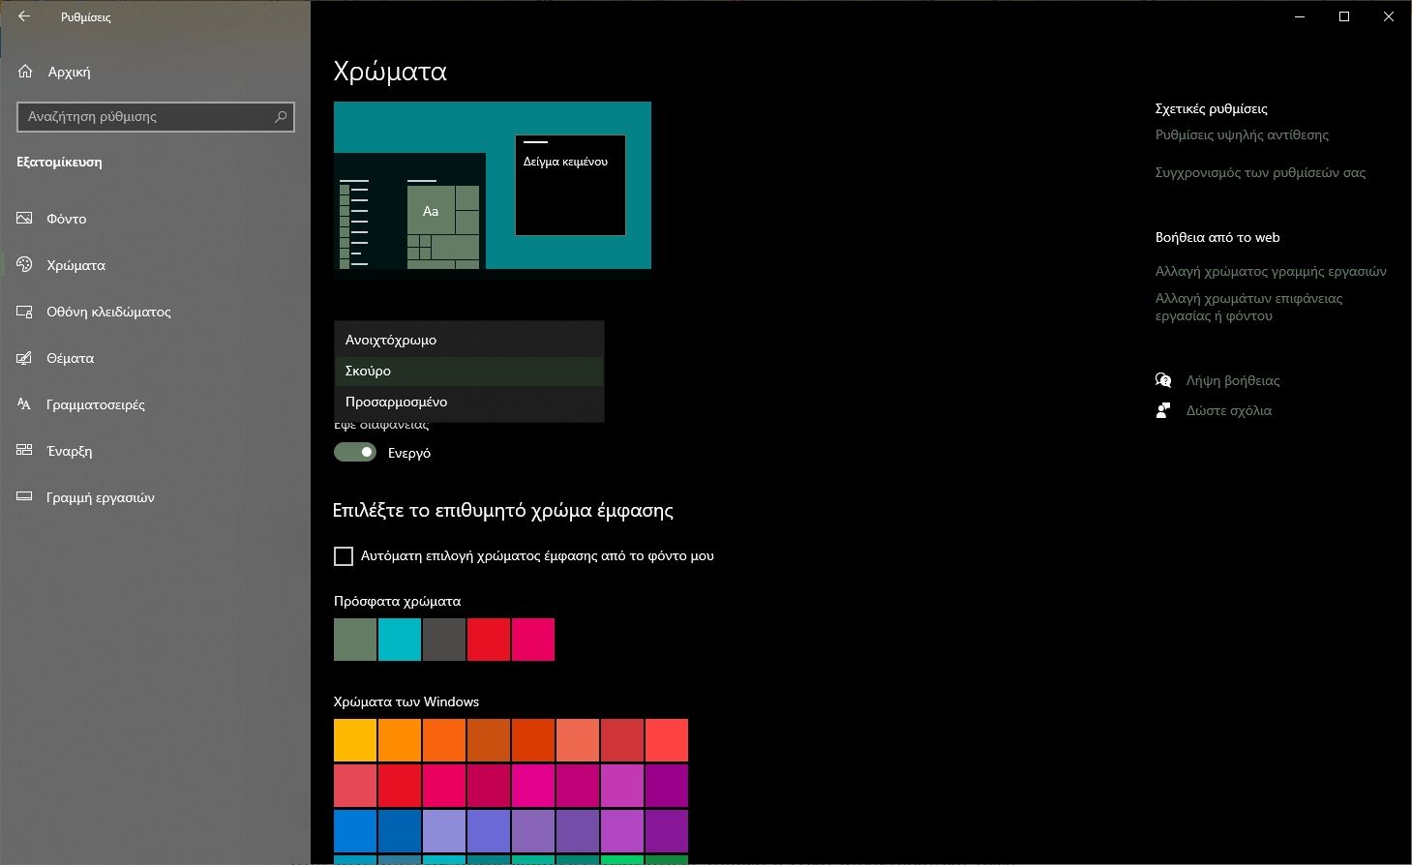This screenshot has height=865, width=1412.
Task: Click the Αναζήτηση ρύθμισης search field
Action: pyautogui.click(x=145, y=117)
